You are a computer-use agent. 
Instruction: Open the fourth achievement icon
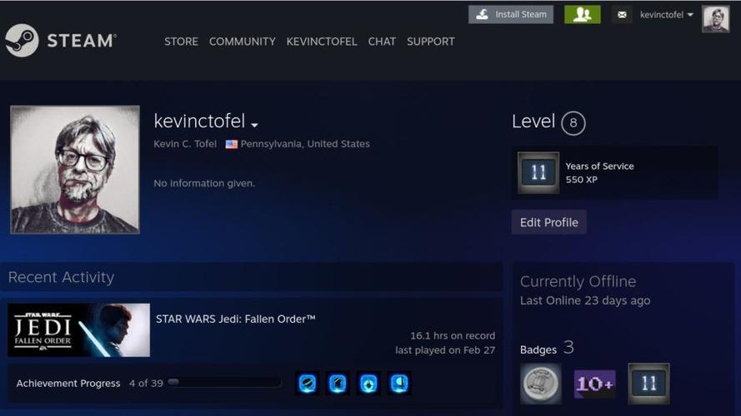(x=399, y=383)
